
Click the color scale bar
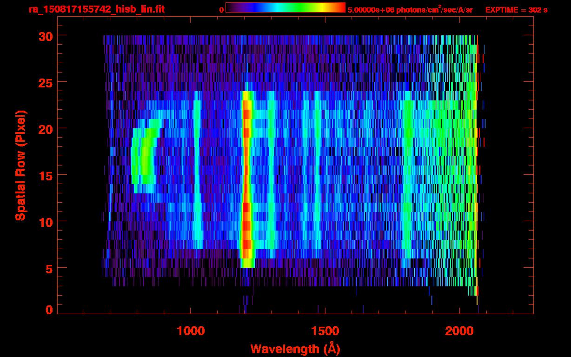click(285, 8)
